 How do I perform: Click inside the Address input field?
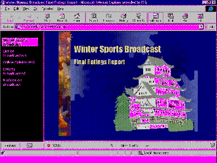click(107, 27)
